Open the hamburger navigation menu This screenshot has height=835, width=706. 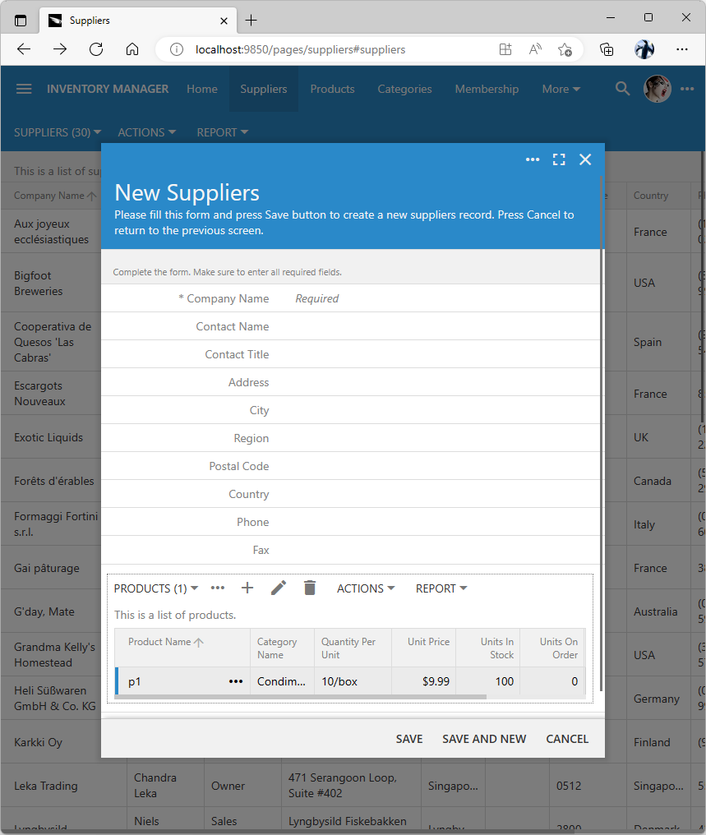[24, 89]
